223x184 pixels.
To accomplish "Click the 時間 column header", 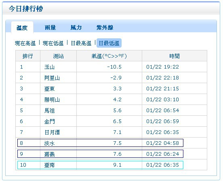I will click(175, 56).
